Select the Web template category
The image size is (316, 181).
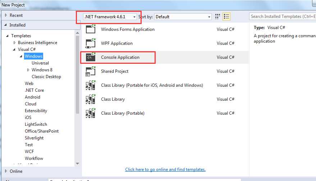(29, 84)
